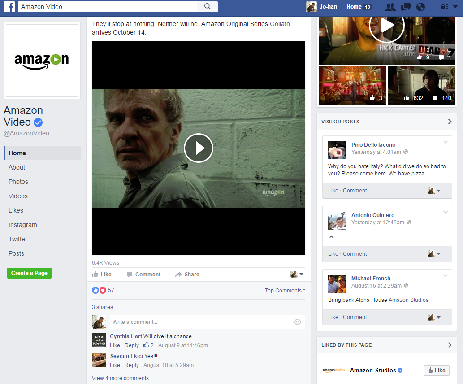Open Amazon Studios link in Michael French's post
463x384 pixels.
(408, 300)
